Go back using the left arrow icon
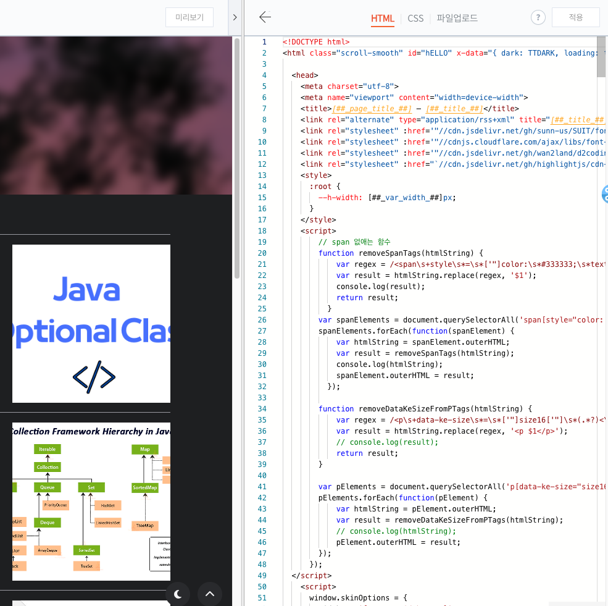 [265, 17]
